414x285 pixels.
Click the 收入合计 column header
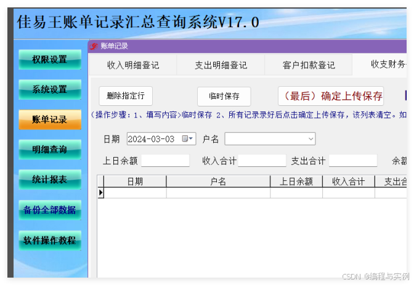349,182
